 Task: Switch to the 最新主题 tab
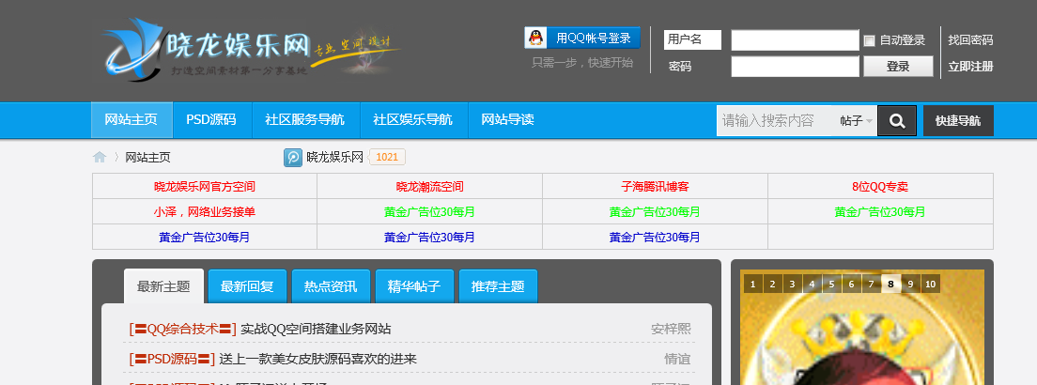point(163,286)
